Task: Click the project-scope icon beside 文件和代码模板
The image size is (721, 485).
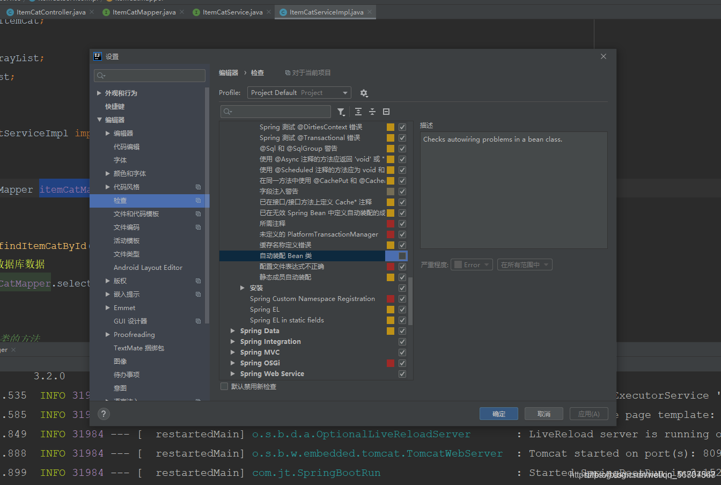Action: 198,214
